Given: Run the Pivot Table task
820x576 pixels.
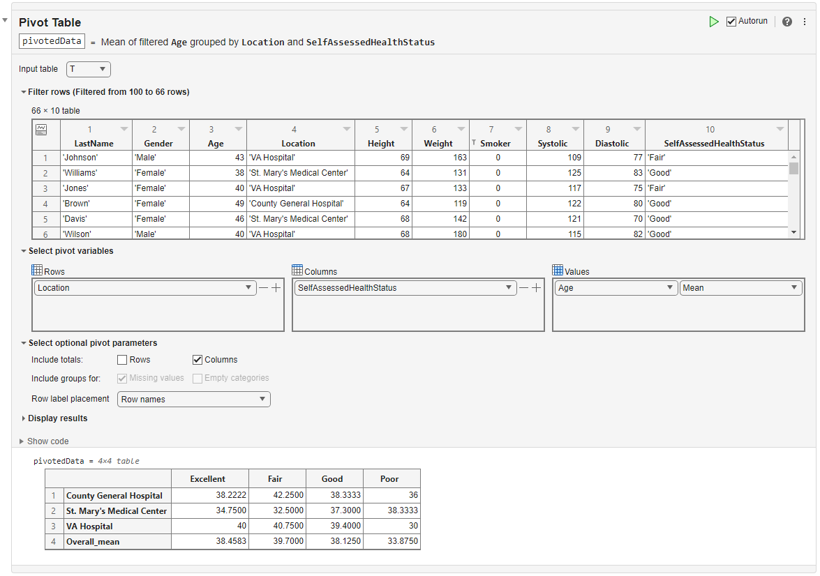Looking at the screenshot, I should click(713, 22).
